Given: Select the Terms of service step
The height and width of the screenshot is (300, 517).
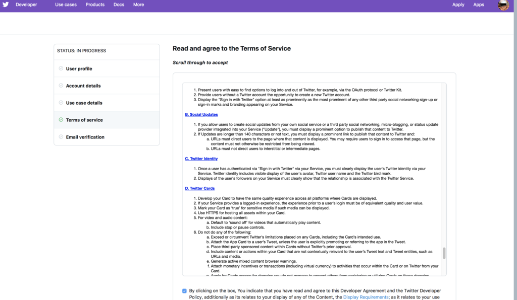Looking at the screenshot, I should click(x=107, y=120).
